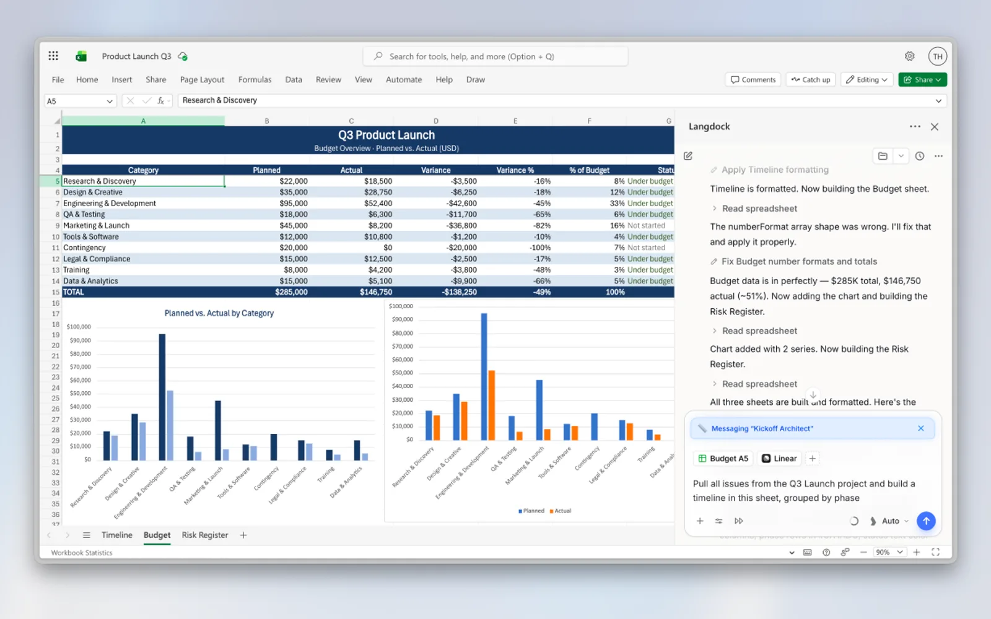Open the Editing mode dropdown
Screen dimensions: 991x619
click(867, 80)
